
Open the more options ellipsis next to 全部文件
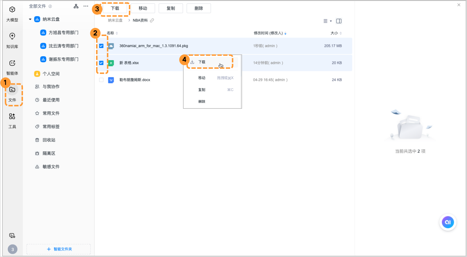pos(86,6)
